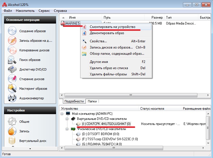
Task: Click the burn discs from images icon in menu
Action: [x=84, y=47]
